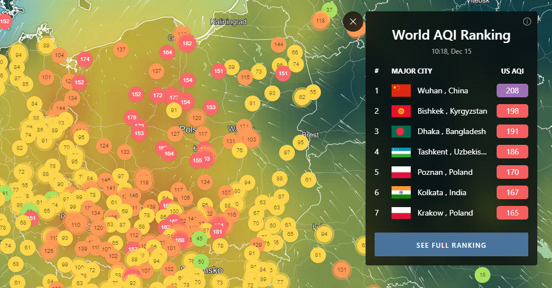Viewport: 552px width, 288px height.
Task: Click the 170 AQI badge
Action: (512, 172)
